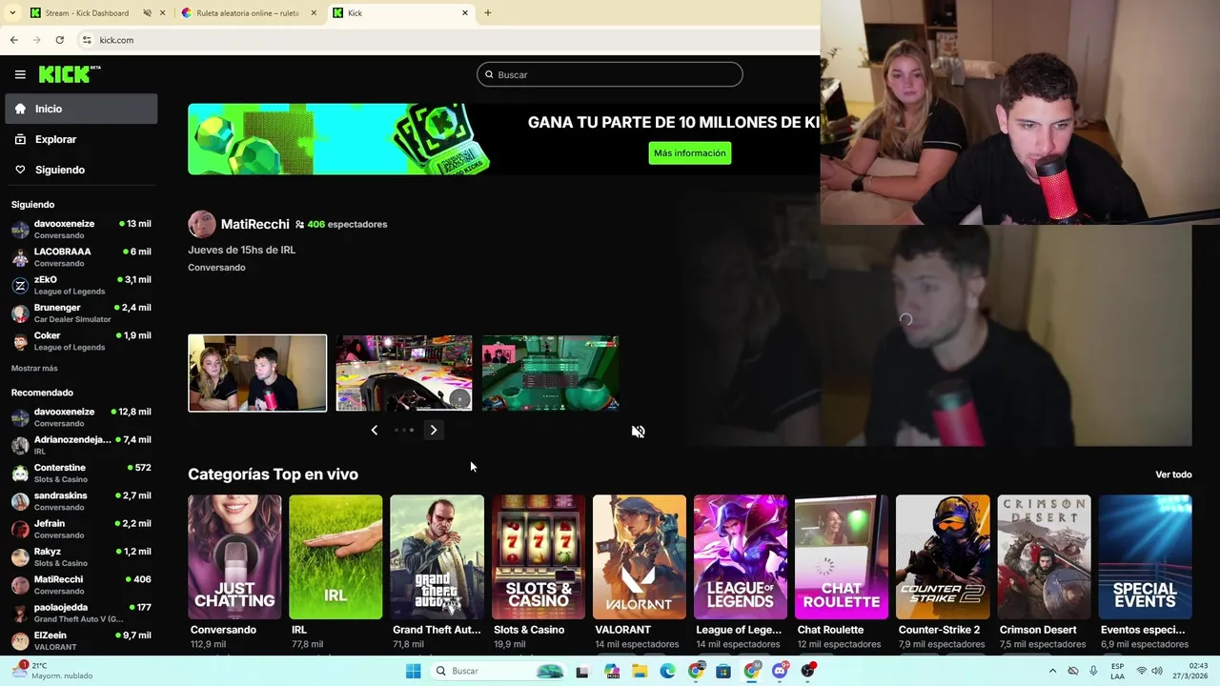Open the tab search dropdown arrow
The height and width of the screenshot is (686, 1220).
11,13
